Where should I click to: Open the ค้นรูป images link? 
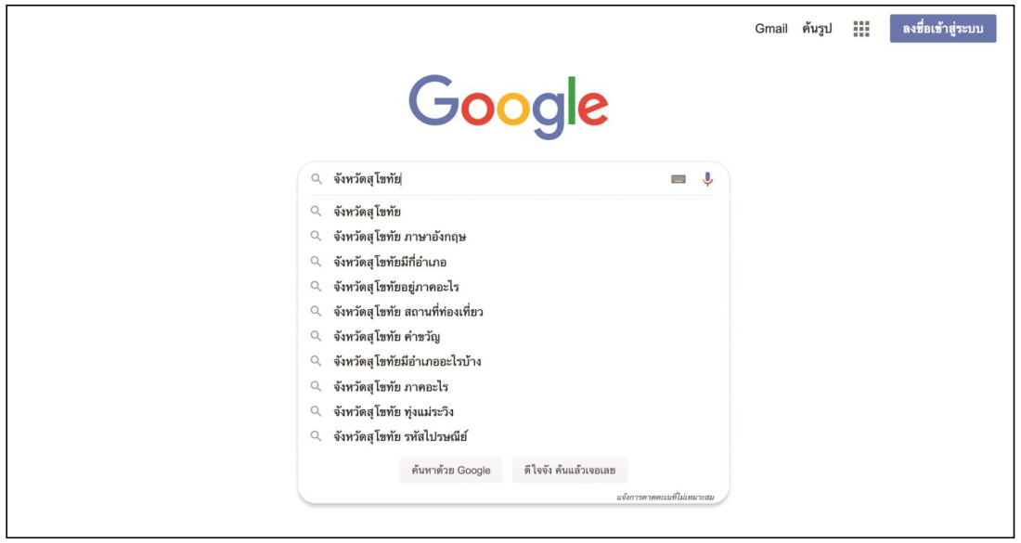(x=817, y=29)
